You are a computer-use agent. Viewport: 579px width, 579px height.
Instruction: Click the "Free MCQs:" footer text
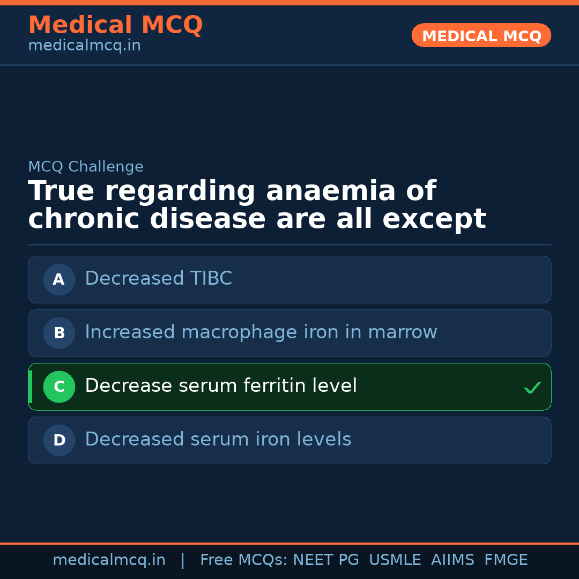point(243,560)
